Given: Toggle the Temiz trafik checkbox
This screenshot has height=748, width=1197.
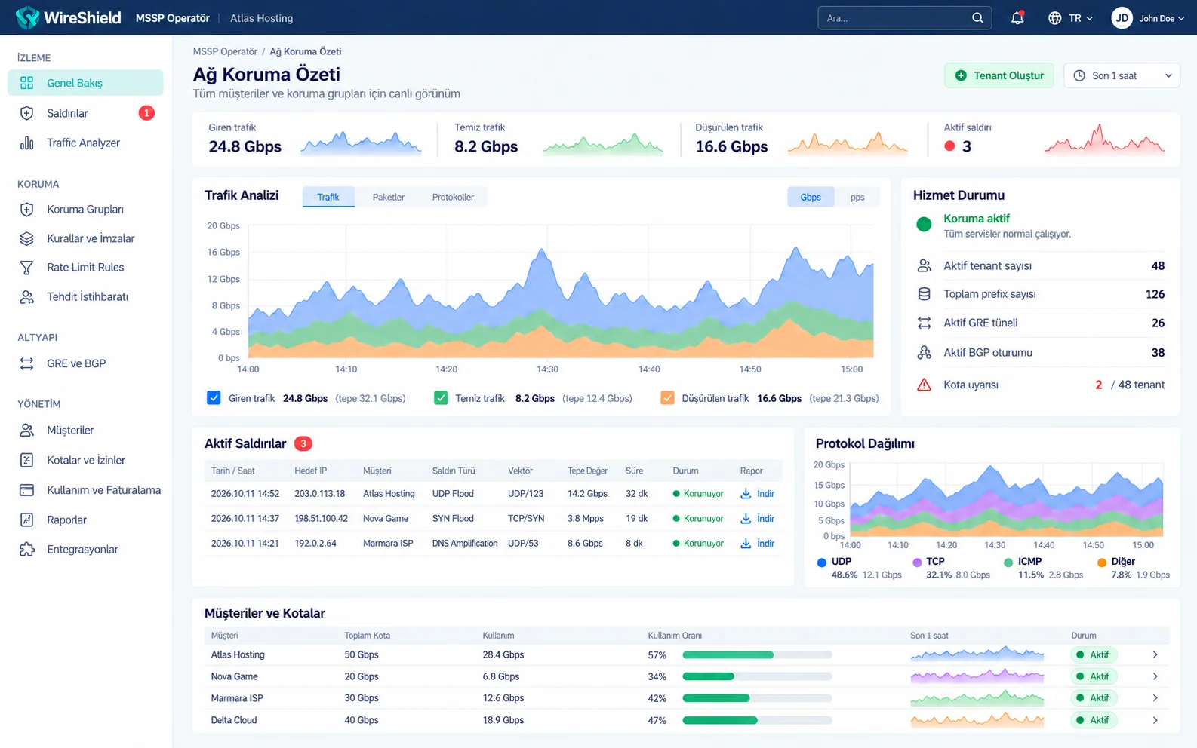Looking at the screenshot, I should coord(441,398).
